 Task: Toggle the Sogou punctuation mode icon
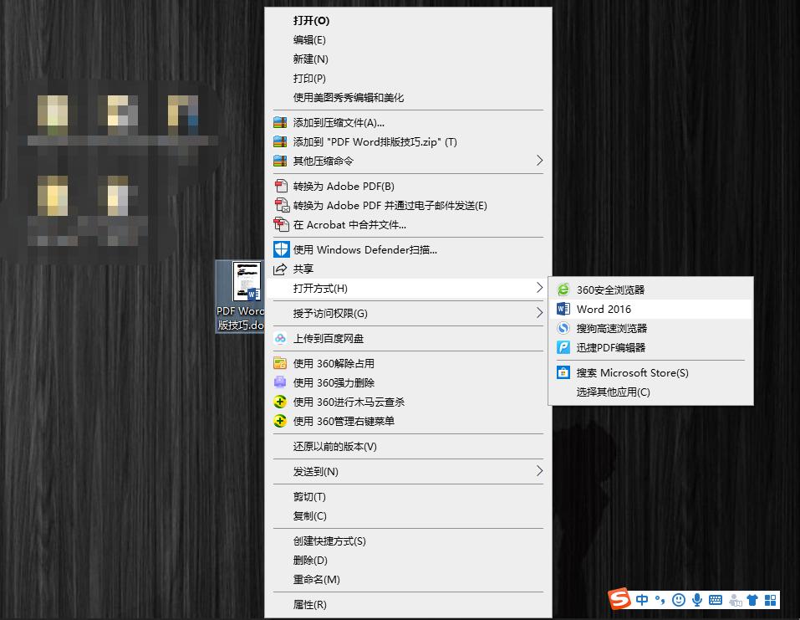coord(660,600)
